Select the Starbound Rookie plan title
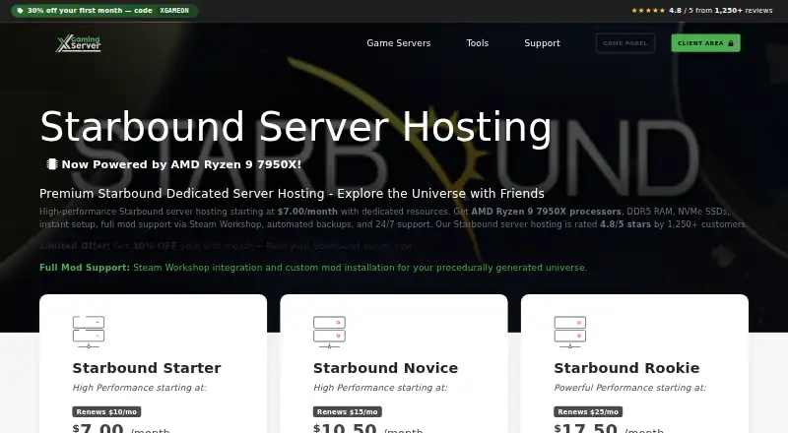 (x=626, y=368)
